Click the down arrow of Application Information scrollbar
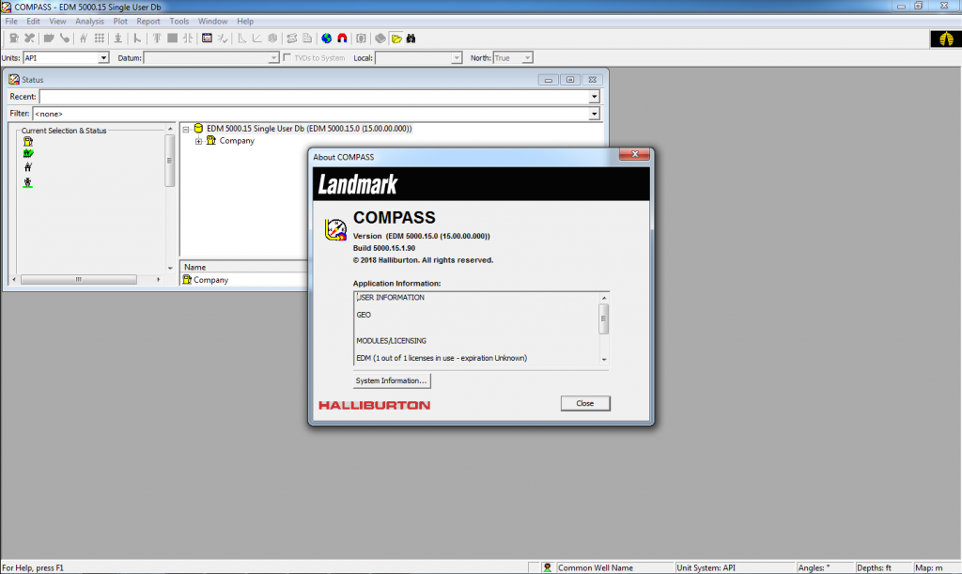 (604, 360)
